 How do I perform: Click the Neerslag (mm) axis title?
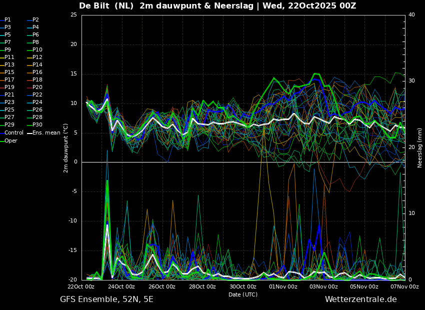coord(420,147)
